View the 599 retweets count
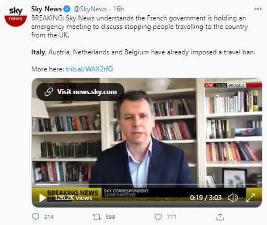This screenshot has height=225, width=267. click(110, 216)
